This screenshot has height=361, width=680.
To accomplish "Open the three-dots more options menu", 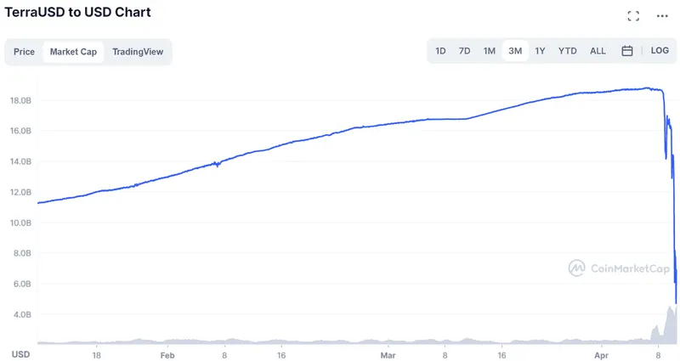I will tap(662, 16).
